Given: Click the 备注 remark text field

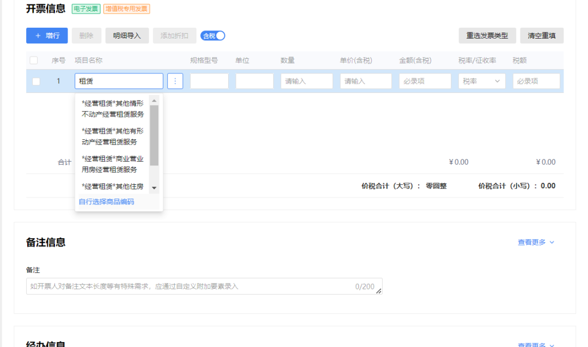Looking at the screenshot, I should pos(204,286).
